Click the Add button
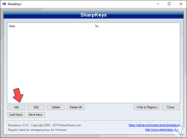The height and width of the screenshot is (138, 187). pos(16,107)
